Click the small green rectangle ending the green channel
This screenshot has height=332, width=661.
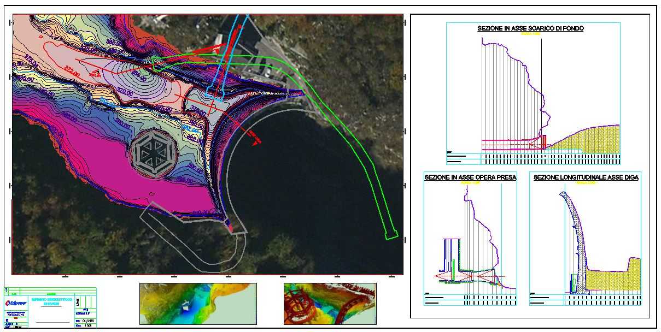pos(391,236)
